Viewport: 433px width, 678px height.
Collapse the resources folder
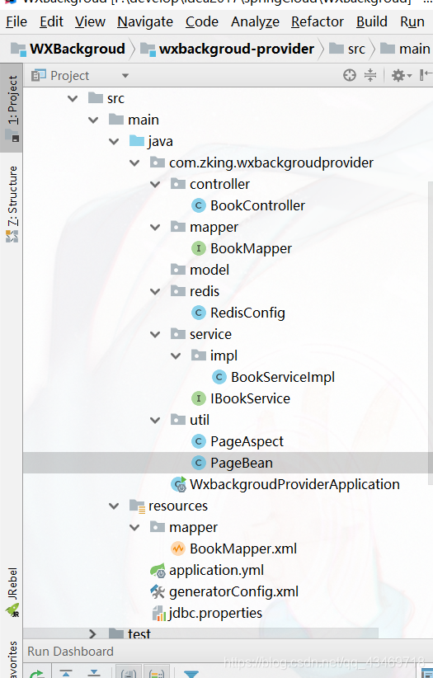coord(114,506)
